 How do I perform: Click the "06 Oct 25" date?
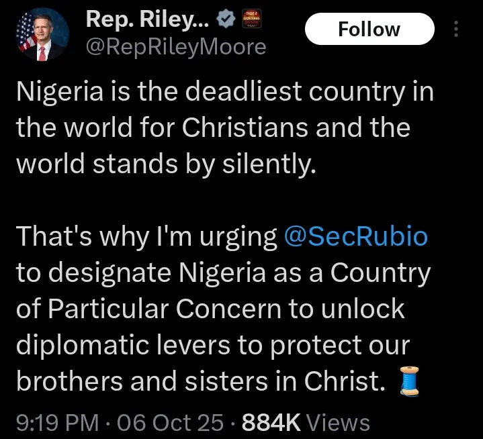click(x=169, y=422)
